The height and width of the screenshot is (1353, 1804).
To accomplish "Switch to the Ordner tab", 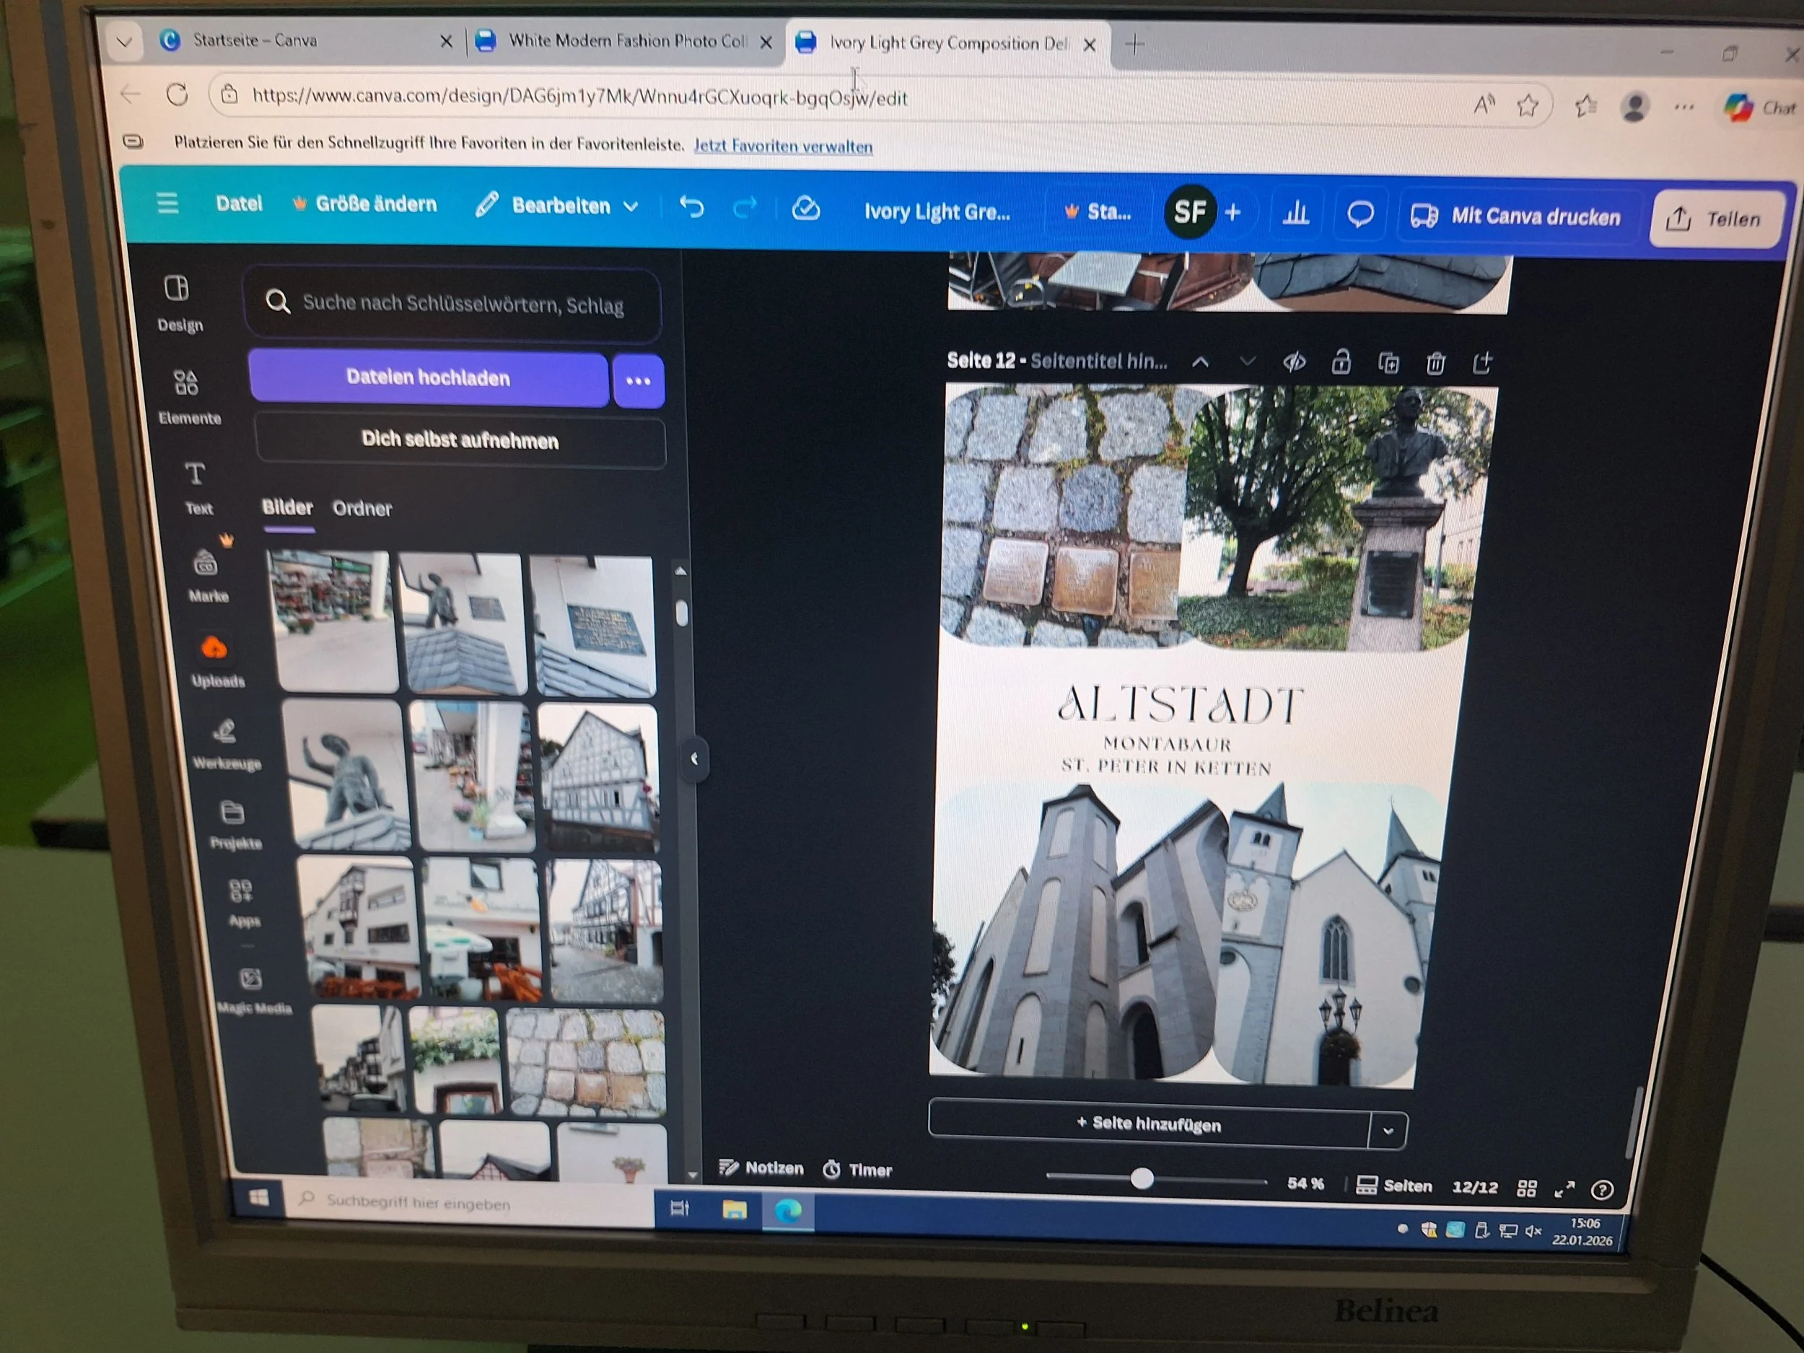I will coord(362,508).
